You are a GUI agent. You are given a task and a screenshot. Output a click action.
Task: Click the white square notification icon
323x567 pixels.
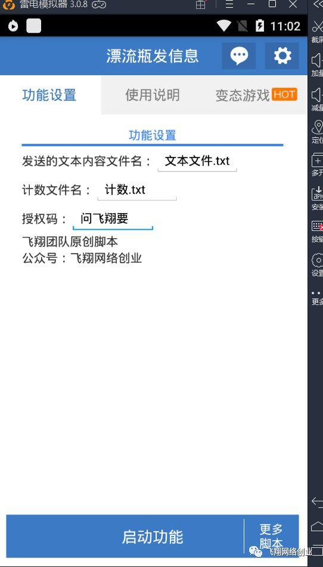[x=33, y=26]
